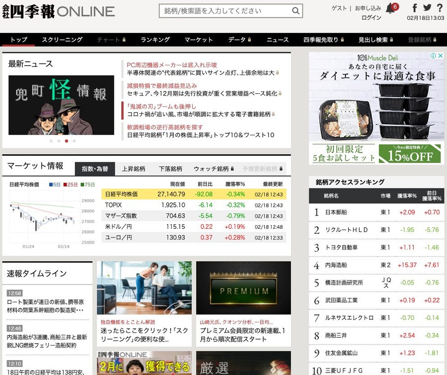
Task: Open the Twitter bird icon
Action: click(x=427, y=7)
